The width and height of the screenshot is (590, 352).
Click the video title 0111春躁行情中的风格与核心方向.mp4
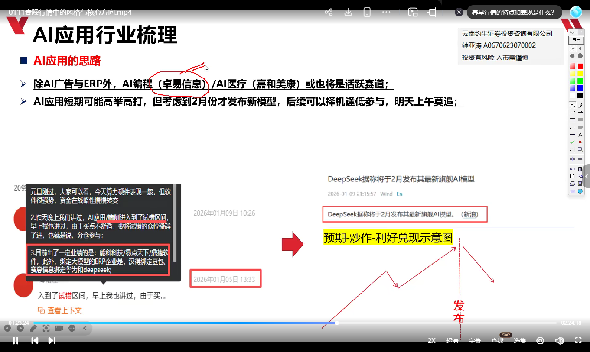(x=70, y=13)
